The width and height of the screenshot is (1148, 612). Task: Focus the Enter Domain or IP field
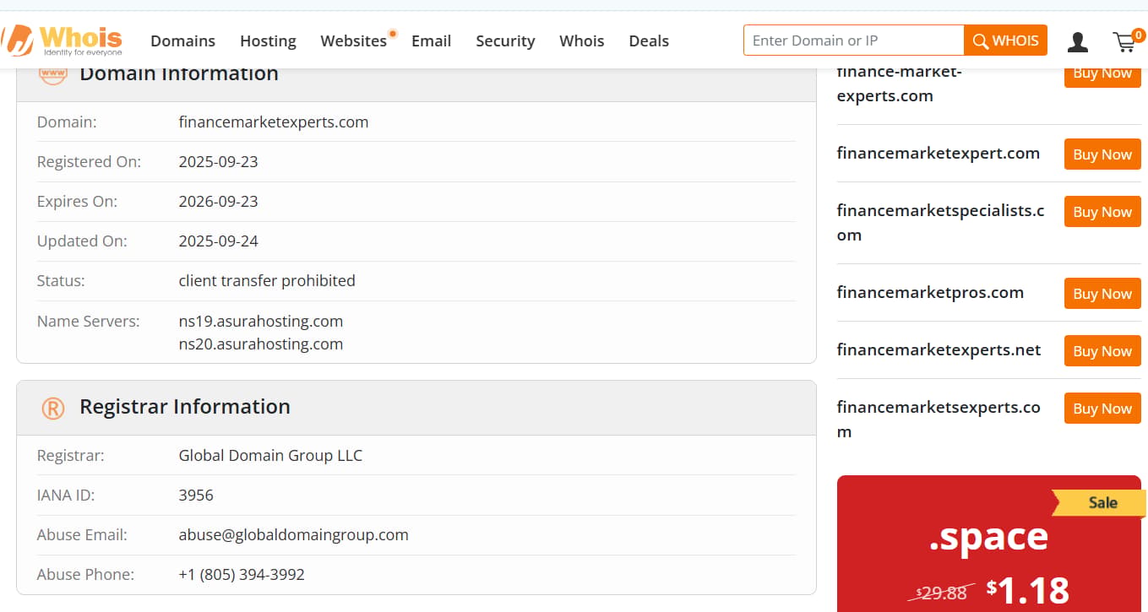853,41
